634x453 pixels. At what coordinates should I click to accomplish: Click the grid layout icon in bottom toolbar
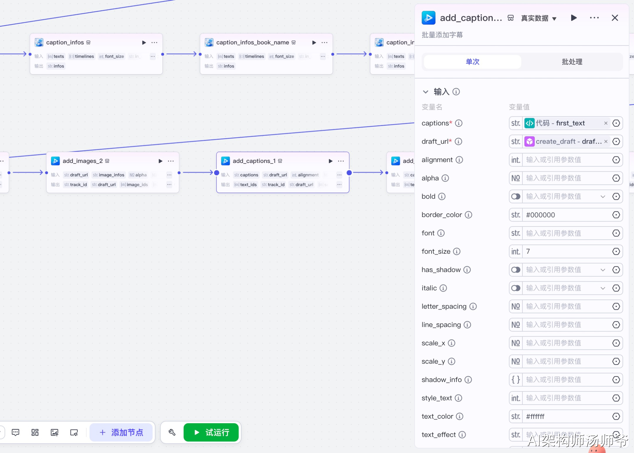pos(35,432)
